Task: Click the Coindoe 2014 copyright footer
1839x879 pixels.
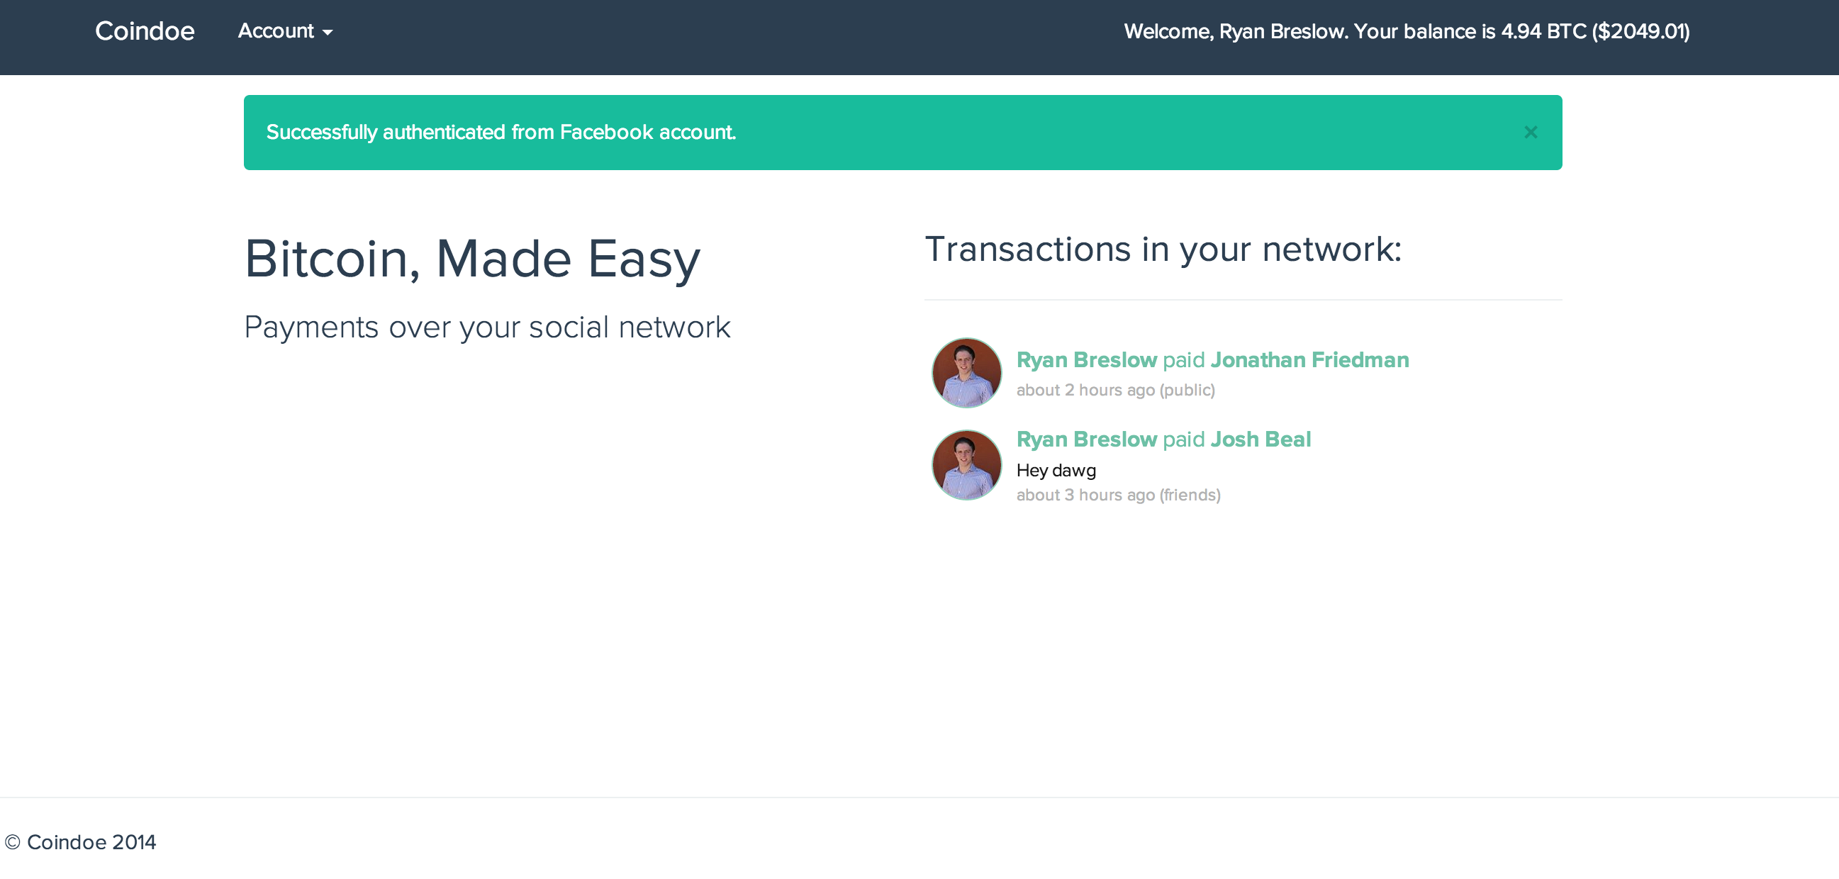Action: pos(81,842)
